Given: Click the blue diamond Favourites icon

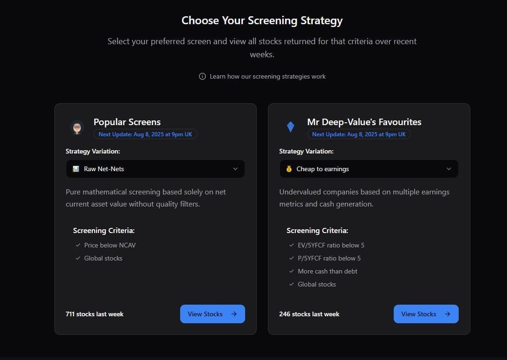Looking at the screenshot, I should (x=290, y=127).
